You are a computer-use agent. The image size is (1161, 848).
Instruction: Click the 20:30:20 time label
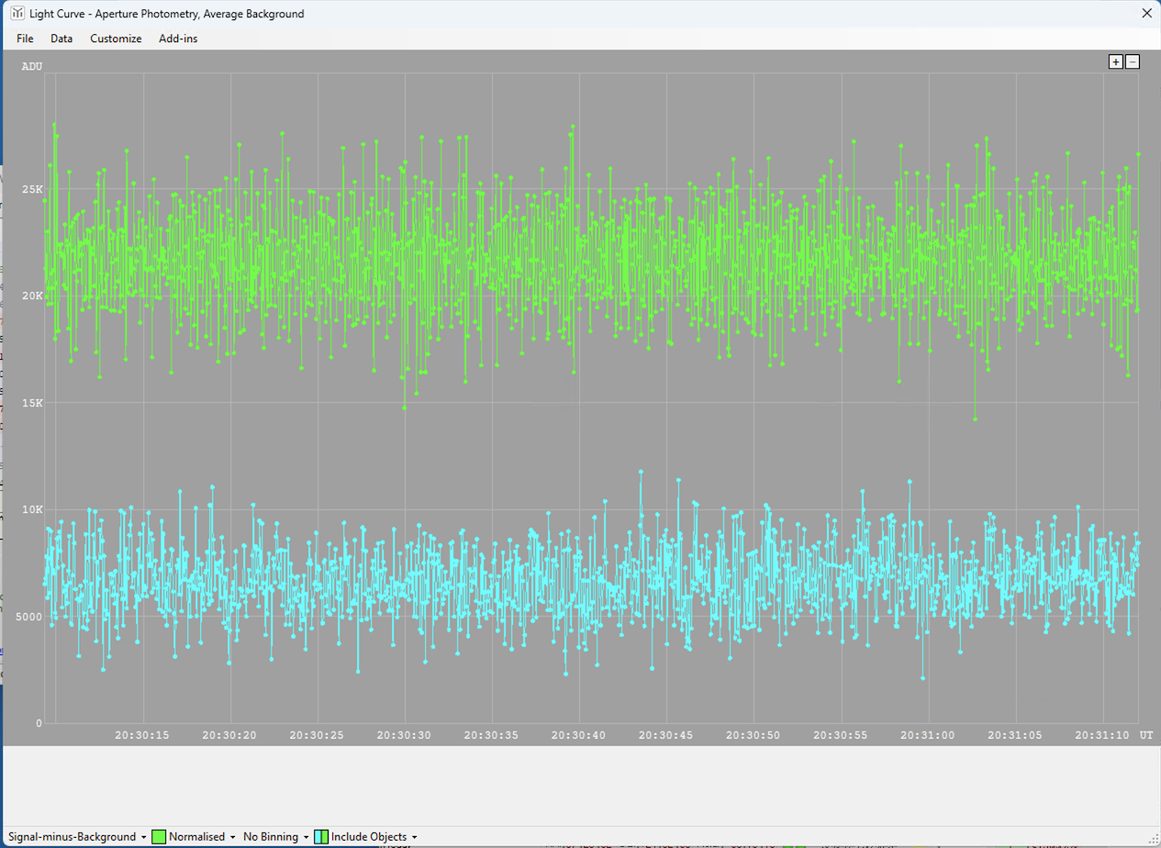[230, 735]
